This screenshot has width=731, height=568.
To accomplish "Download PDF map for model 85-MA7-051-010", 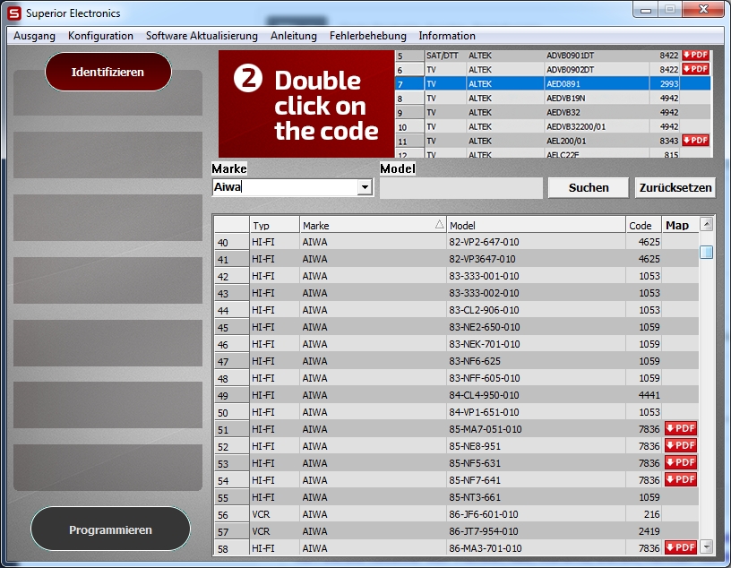I will tap(681, 429).
